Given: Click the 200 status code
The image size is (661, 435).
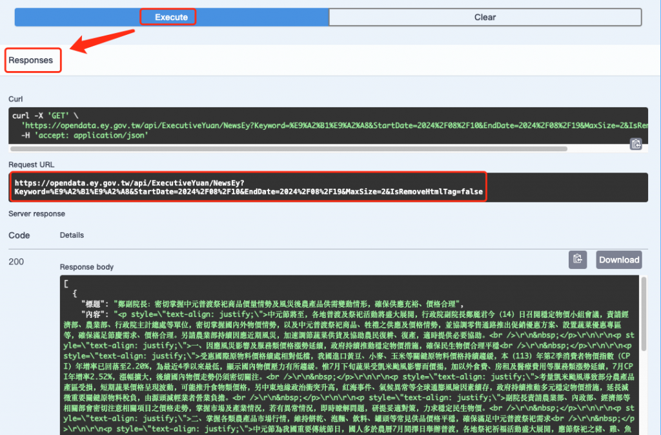Looking at the screenshot, I should (16, 262).
